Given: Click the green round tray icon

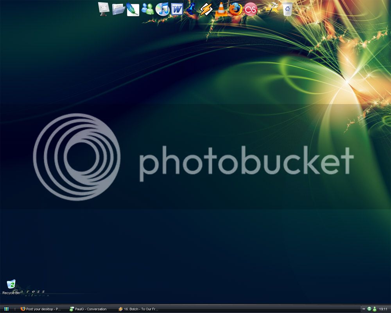Looking at the screenshot, I should tap(369, 309).
